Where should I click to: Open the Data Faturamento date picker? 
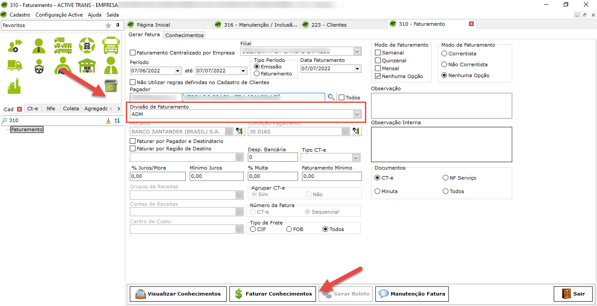[358, 69]
